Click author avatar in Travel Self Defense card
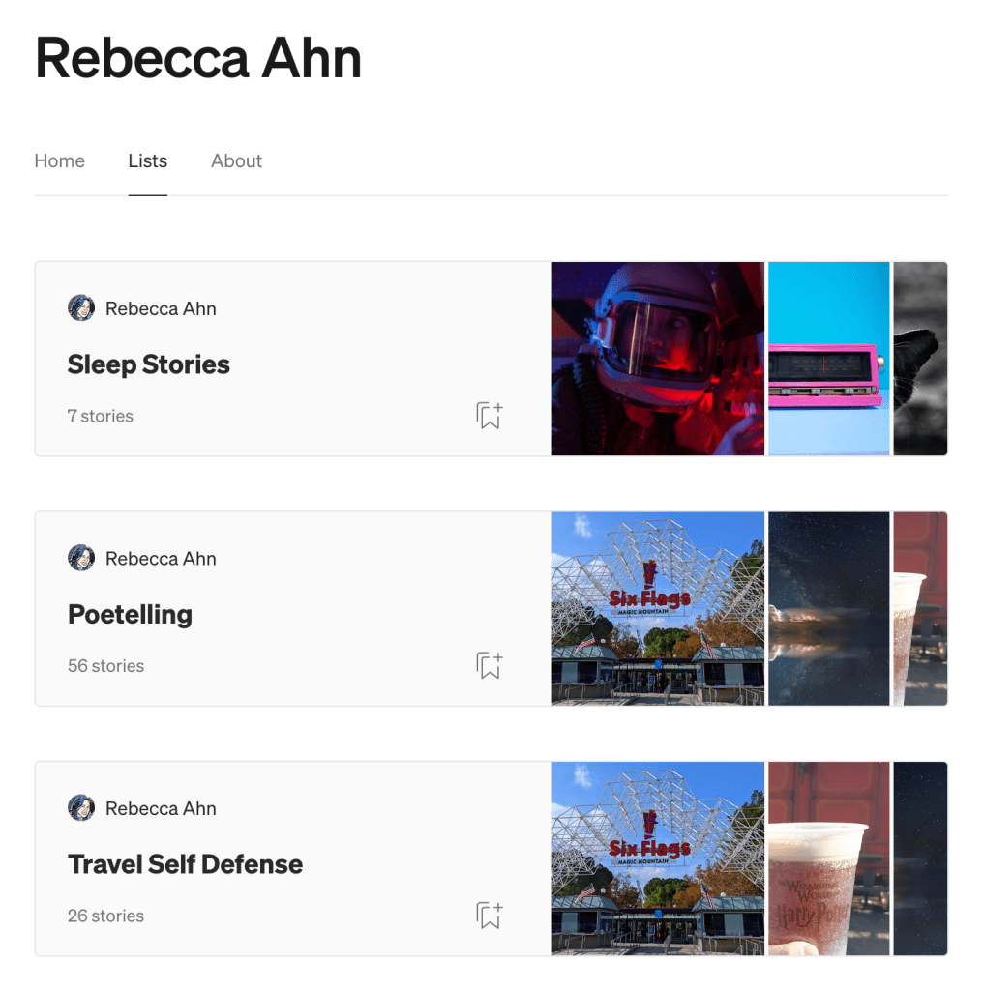The height and width of the screenshot is (989, 983). tap(81, 808)
